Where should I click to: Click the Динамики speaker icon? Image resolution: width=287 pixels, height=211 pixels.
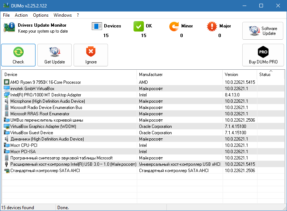(x=7, y=139)
